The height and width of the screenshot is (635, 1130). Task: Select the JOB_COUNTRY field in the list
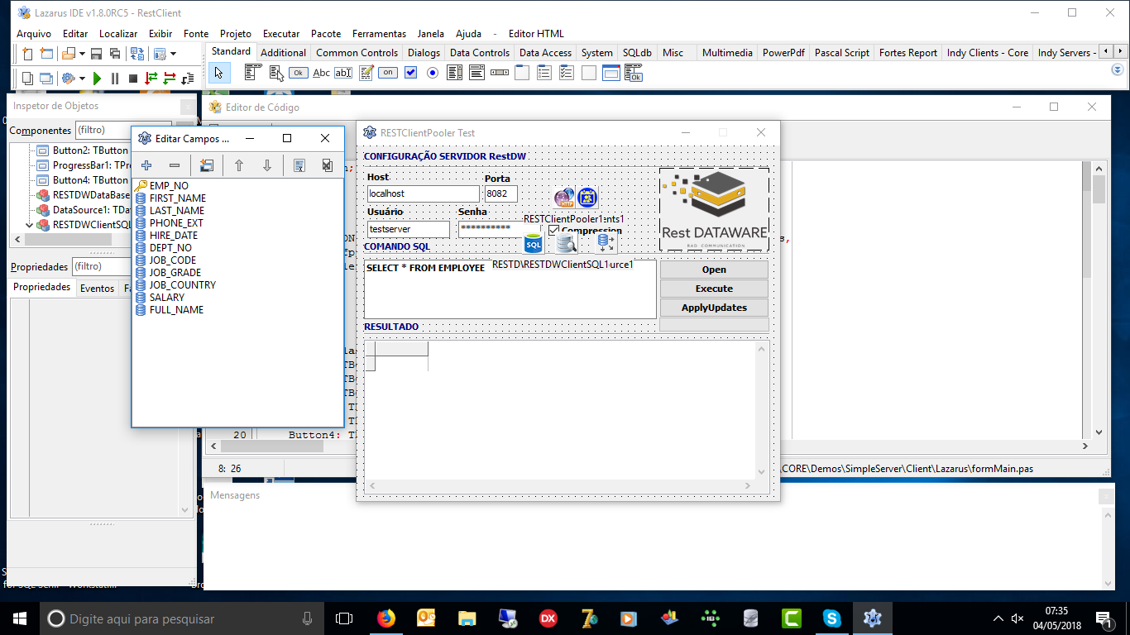click(183, 285)
